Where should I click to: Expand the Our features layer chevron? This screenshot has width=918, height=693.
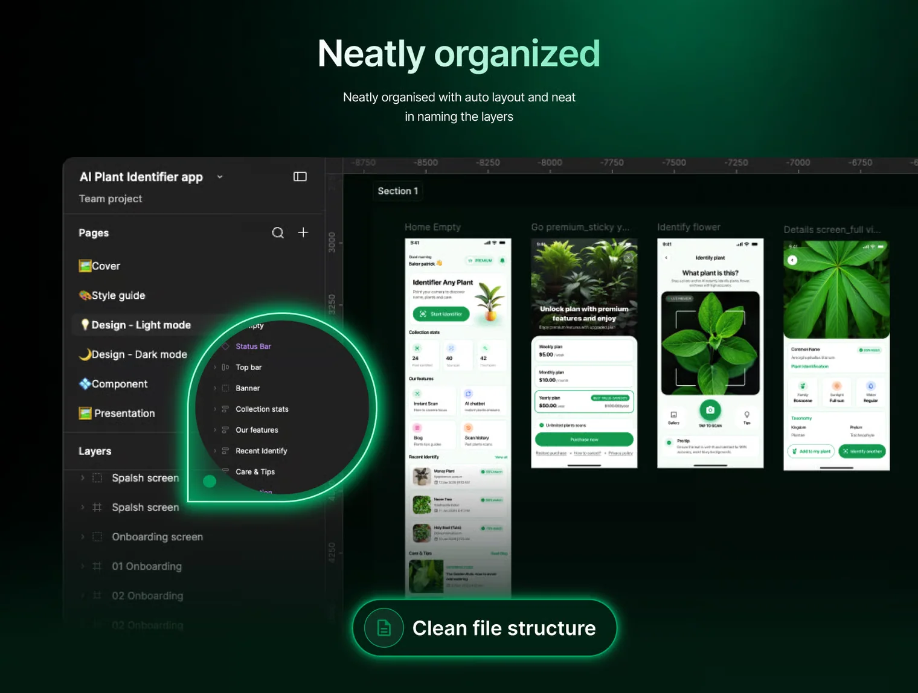215,430
